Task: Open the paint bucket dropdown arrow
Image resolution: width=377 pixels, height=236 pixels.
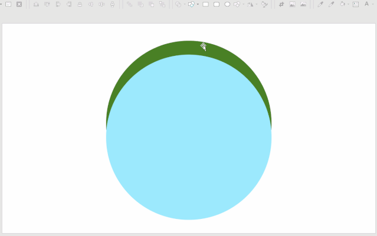Action: click(348, 4)
